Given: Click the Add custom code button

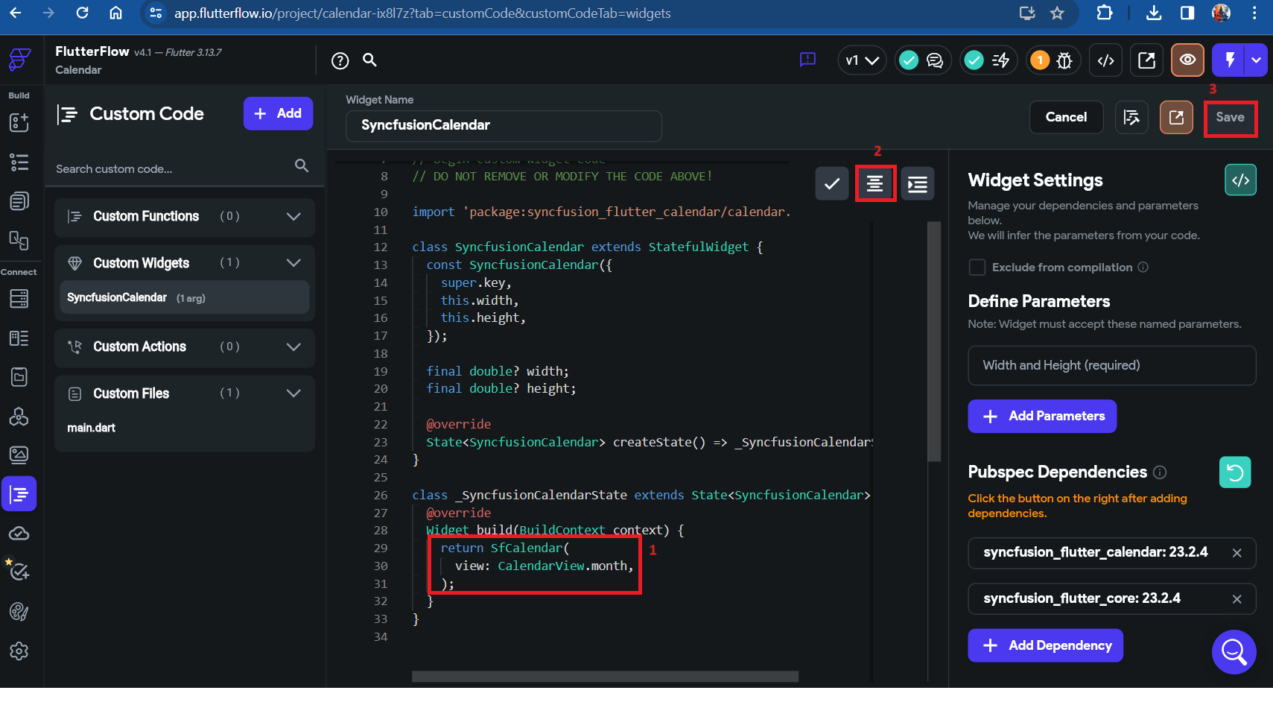Looking at the screenshot, I should coord(278,113).
